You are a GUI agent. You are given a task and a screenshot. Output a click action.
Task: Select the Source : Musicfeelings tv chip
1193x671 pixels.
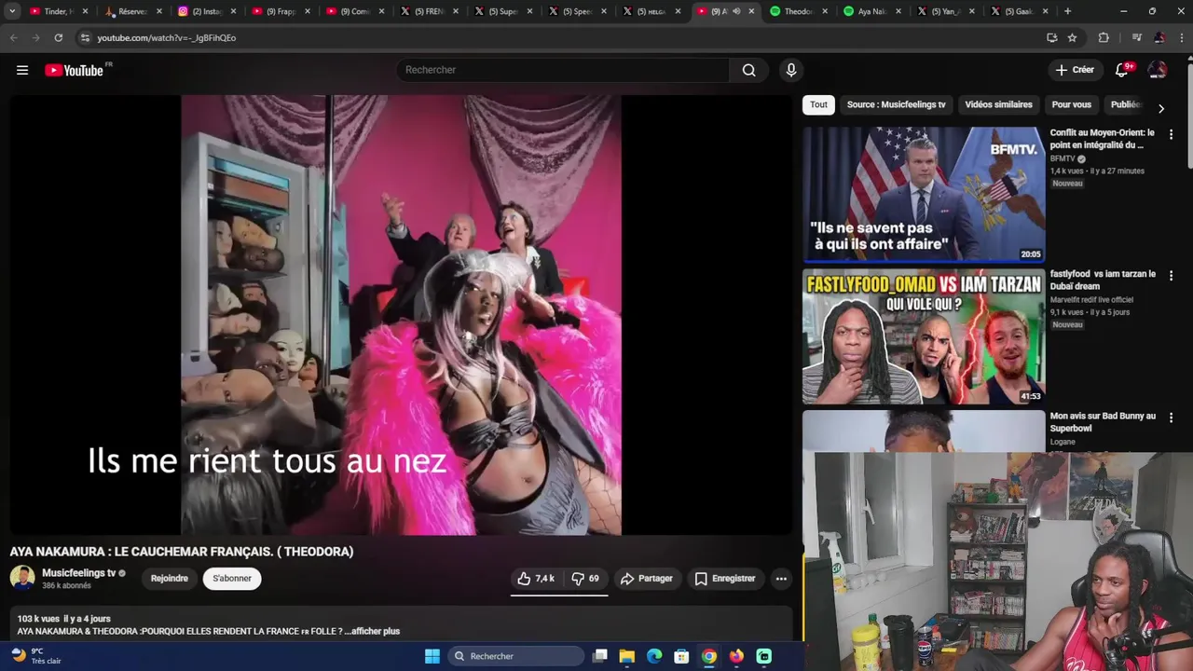[896, 104]
